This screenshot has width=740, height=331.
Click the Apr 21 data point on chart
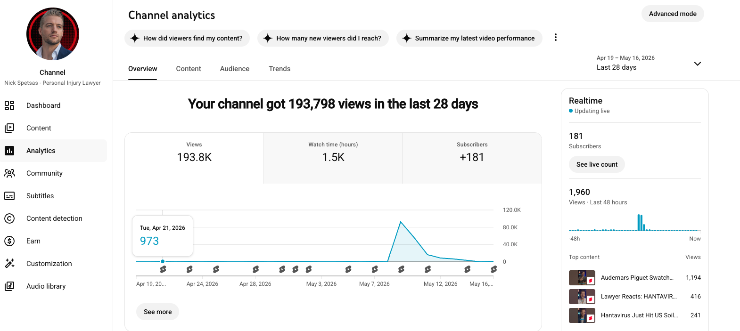click(x=163, y=261)
